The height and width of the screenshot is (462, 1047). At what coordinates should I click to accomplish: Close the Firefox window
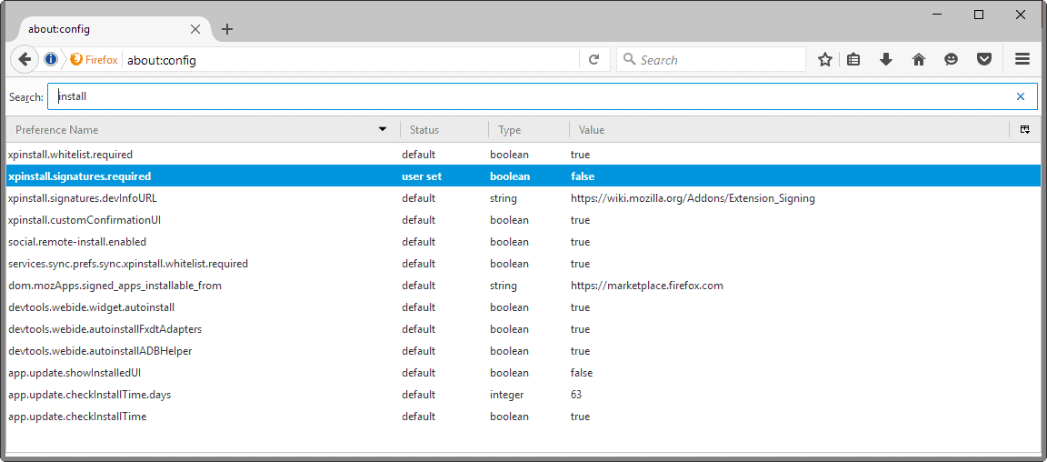(x=1020, y=15)
